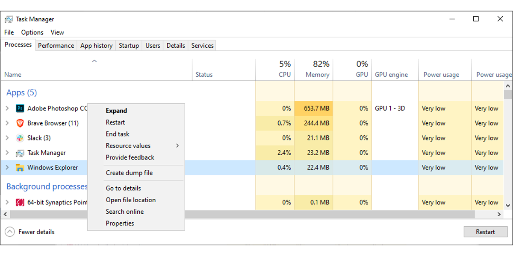
Task: Select Create dump file menu entry
Action: click(x=129, y=173)
